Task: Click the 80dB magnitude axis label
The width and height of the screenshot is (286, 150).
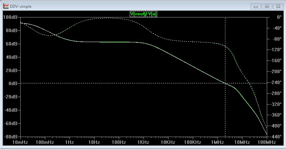Action: (12, 30)
